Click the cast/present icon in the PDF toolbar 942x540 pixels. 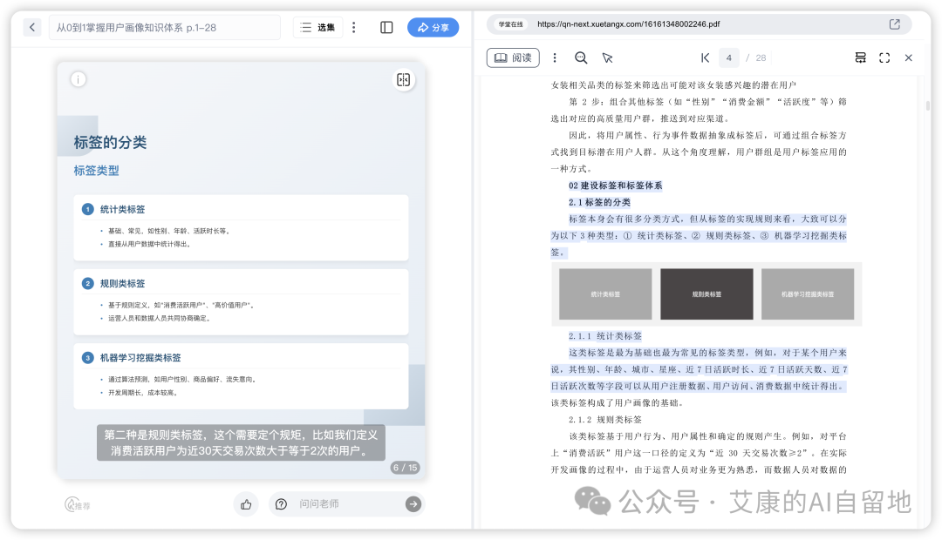pyautogui.click(x=860, y=57)
